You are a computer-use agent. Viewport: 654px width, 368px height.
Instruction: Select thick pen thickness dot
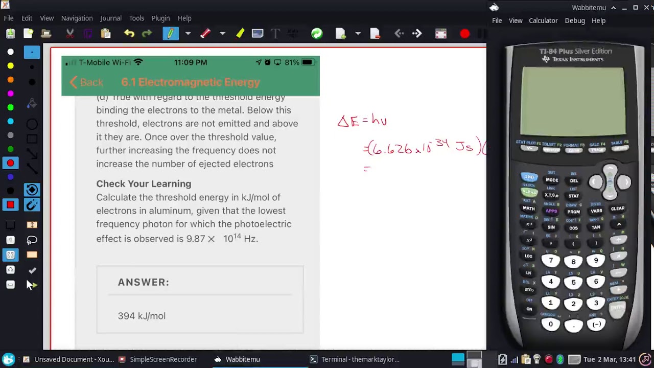[x=32, y=82]
